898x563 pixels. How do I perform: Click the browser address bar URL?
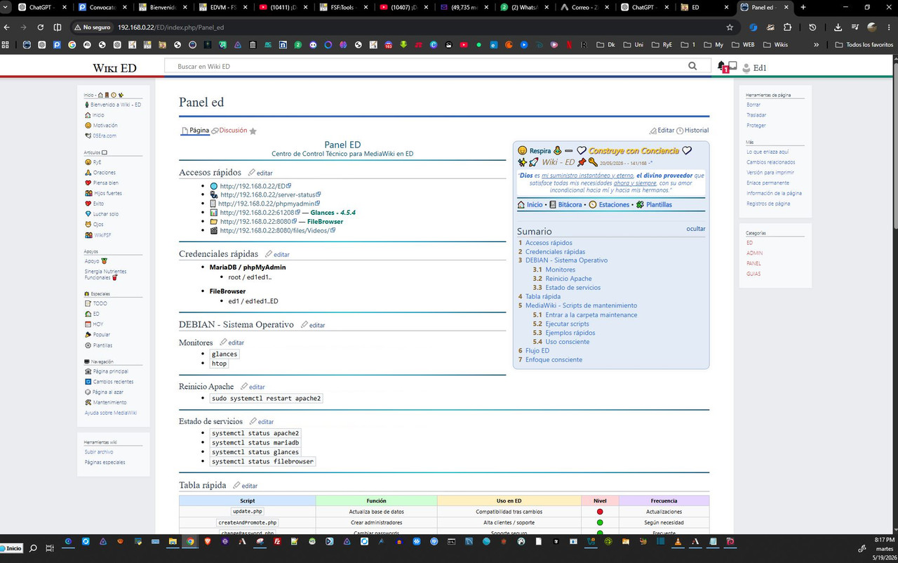tap(171, 27)
